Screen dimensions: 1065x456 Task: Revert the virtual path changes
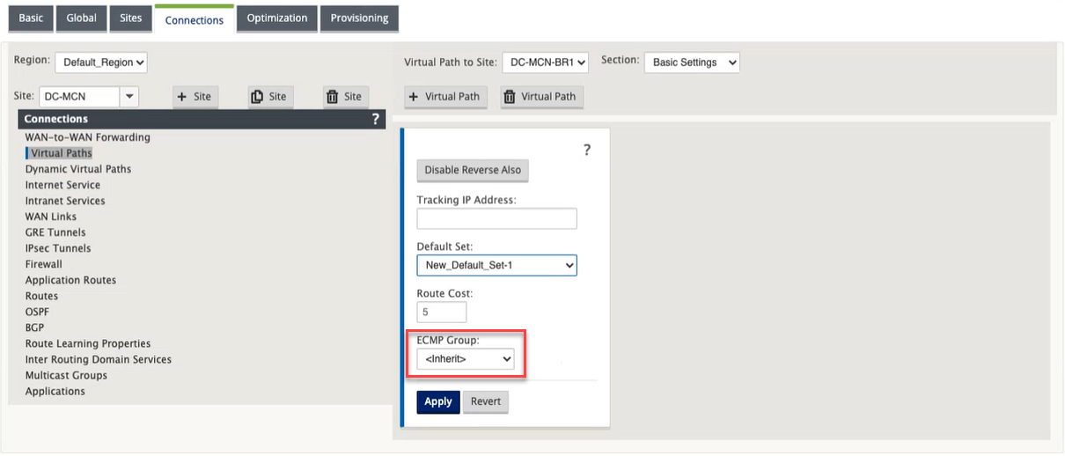point(486,402)
